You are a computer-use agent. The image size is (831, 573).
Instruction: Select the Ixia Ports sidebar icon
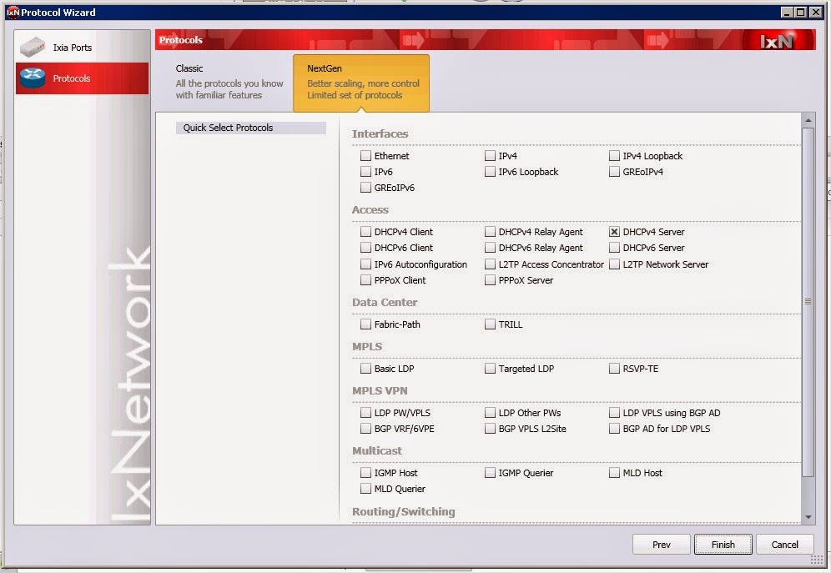point(33,47)
